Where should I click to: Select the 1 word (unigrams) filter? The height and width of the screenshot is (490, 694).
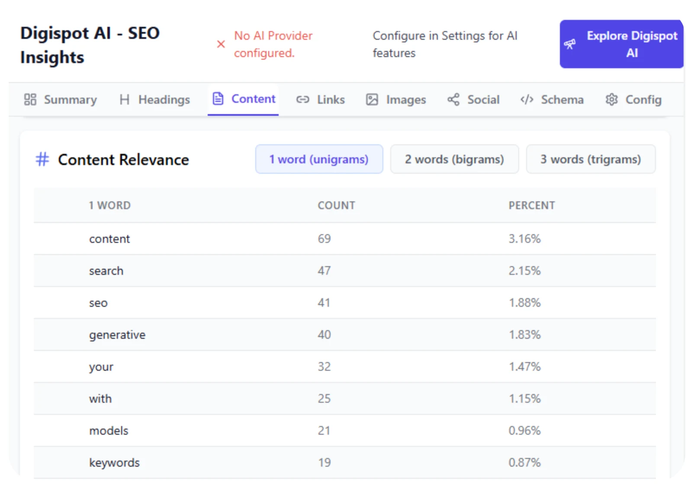pyautogui.click(x=319, y=159)
